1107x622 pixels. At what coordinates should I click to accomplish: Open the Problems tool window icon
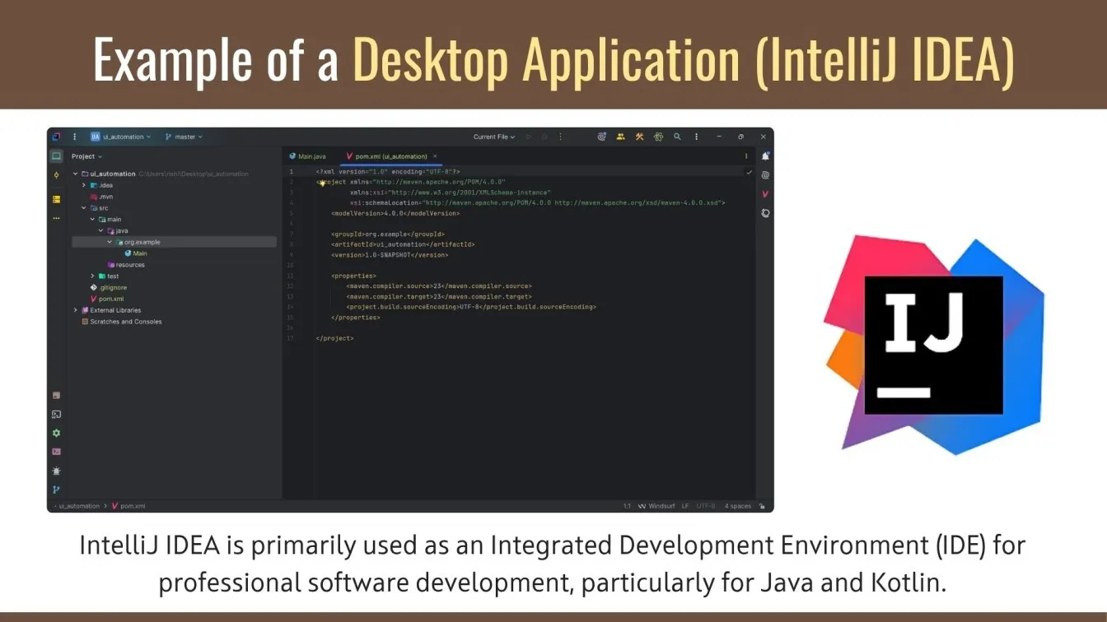(57, 471)
